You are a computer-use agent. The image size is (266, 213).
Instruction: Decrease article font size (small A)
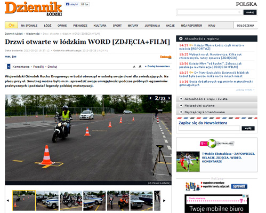point(134,67)
